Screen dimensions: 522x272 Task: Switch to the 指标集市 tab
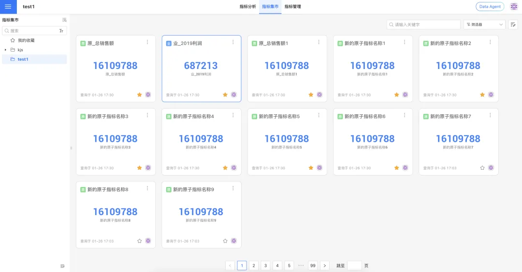point(270,7)
